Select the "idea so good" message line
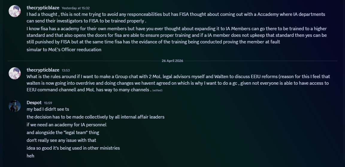 (x=73, y=148)
